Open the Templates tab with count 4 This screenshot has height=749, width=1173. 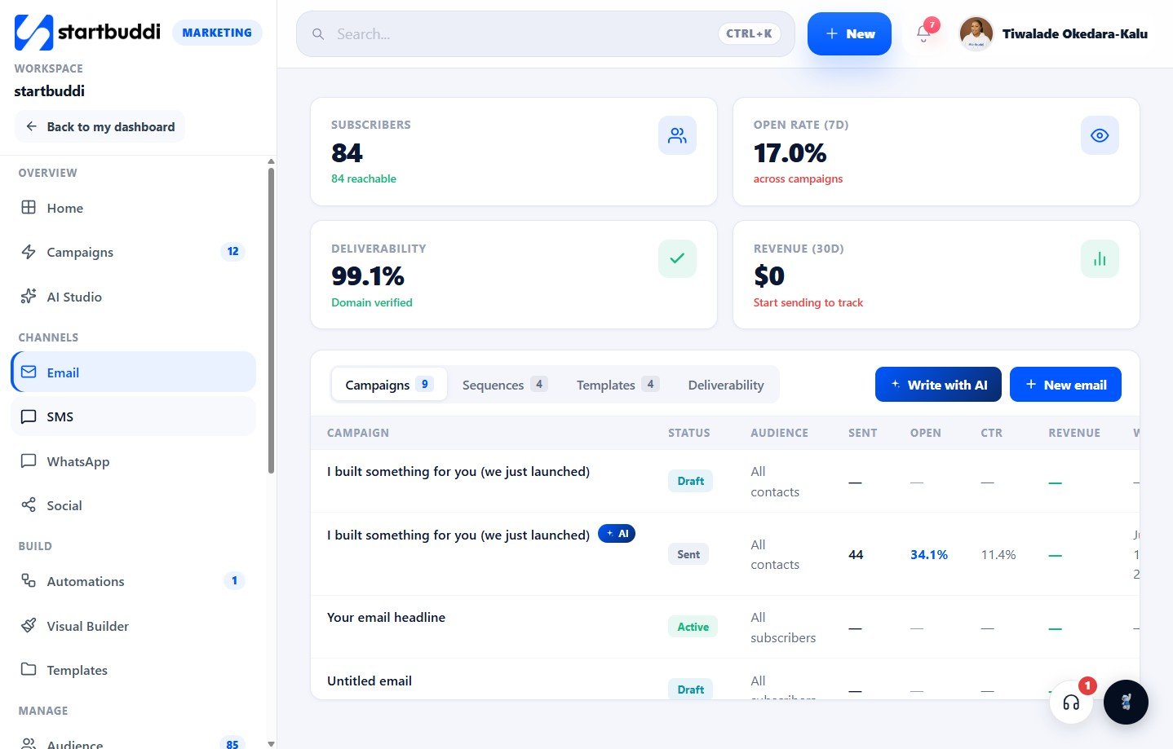pyautogui.click(x=617, y=385)
